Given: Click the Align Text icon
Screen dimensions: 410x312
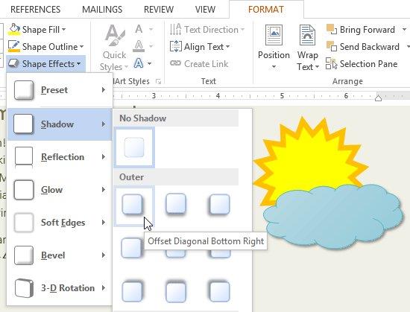Looking at the screenshot, I should [175, 46].
